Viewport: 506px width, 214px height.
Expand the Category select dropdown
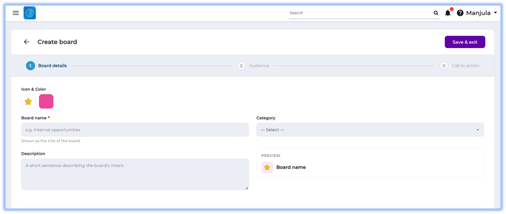(370, 129)
